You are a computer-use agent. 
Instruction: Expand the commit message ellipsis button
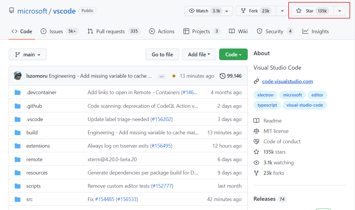[161, 76]
